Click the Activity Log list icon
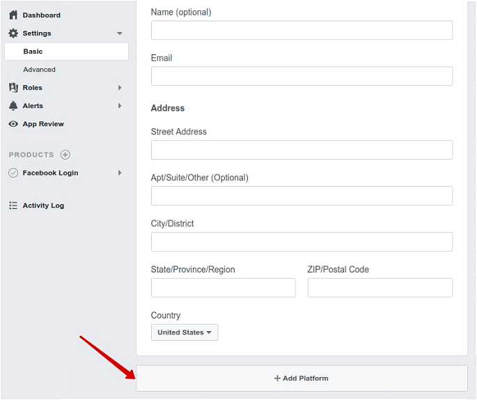477x400 pixels. 13,206
